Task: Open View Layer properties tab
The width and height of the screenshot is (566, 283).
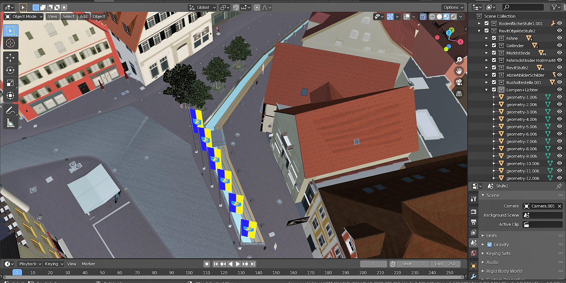Action: 473,232
